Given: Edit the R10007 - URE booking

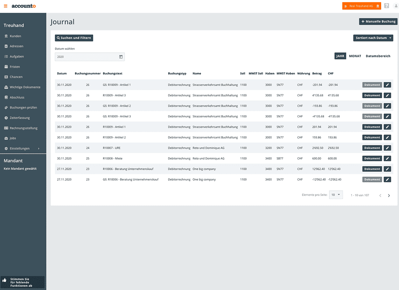Looking at the screenshot, I should coord(387,148).
